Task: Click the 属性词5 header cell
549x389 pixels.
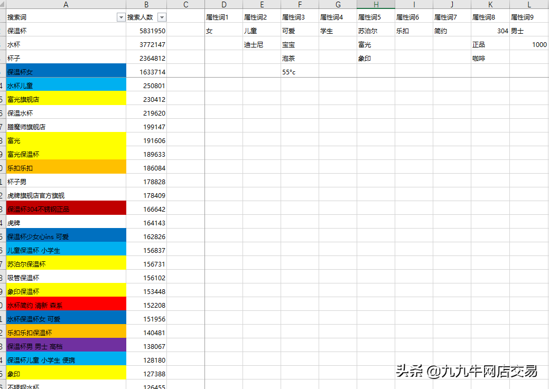Action: [376, 17]
